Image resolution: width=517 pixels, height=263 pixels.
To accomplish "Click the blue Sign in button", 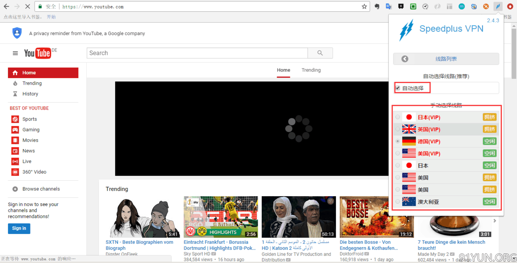I will click(x=19, y=228).
